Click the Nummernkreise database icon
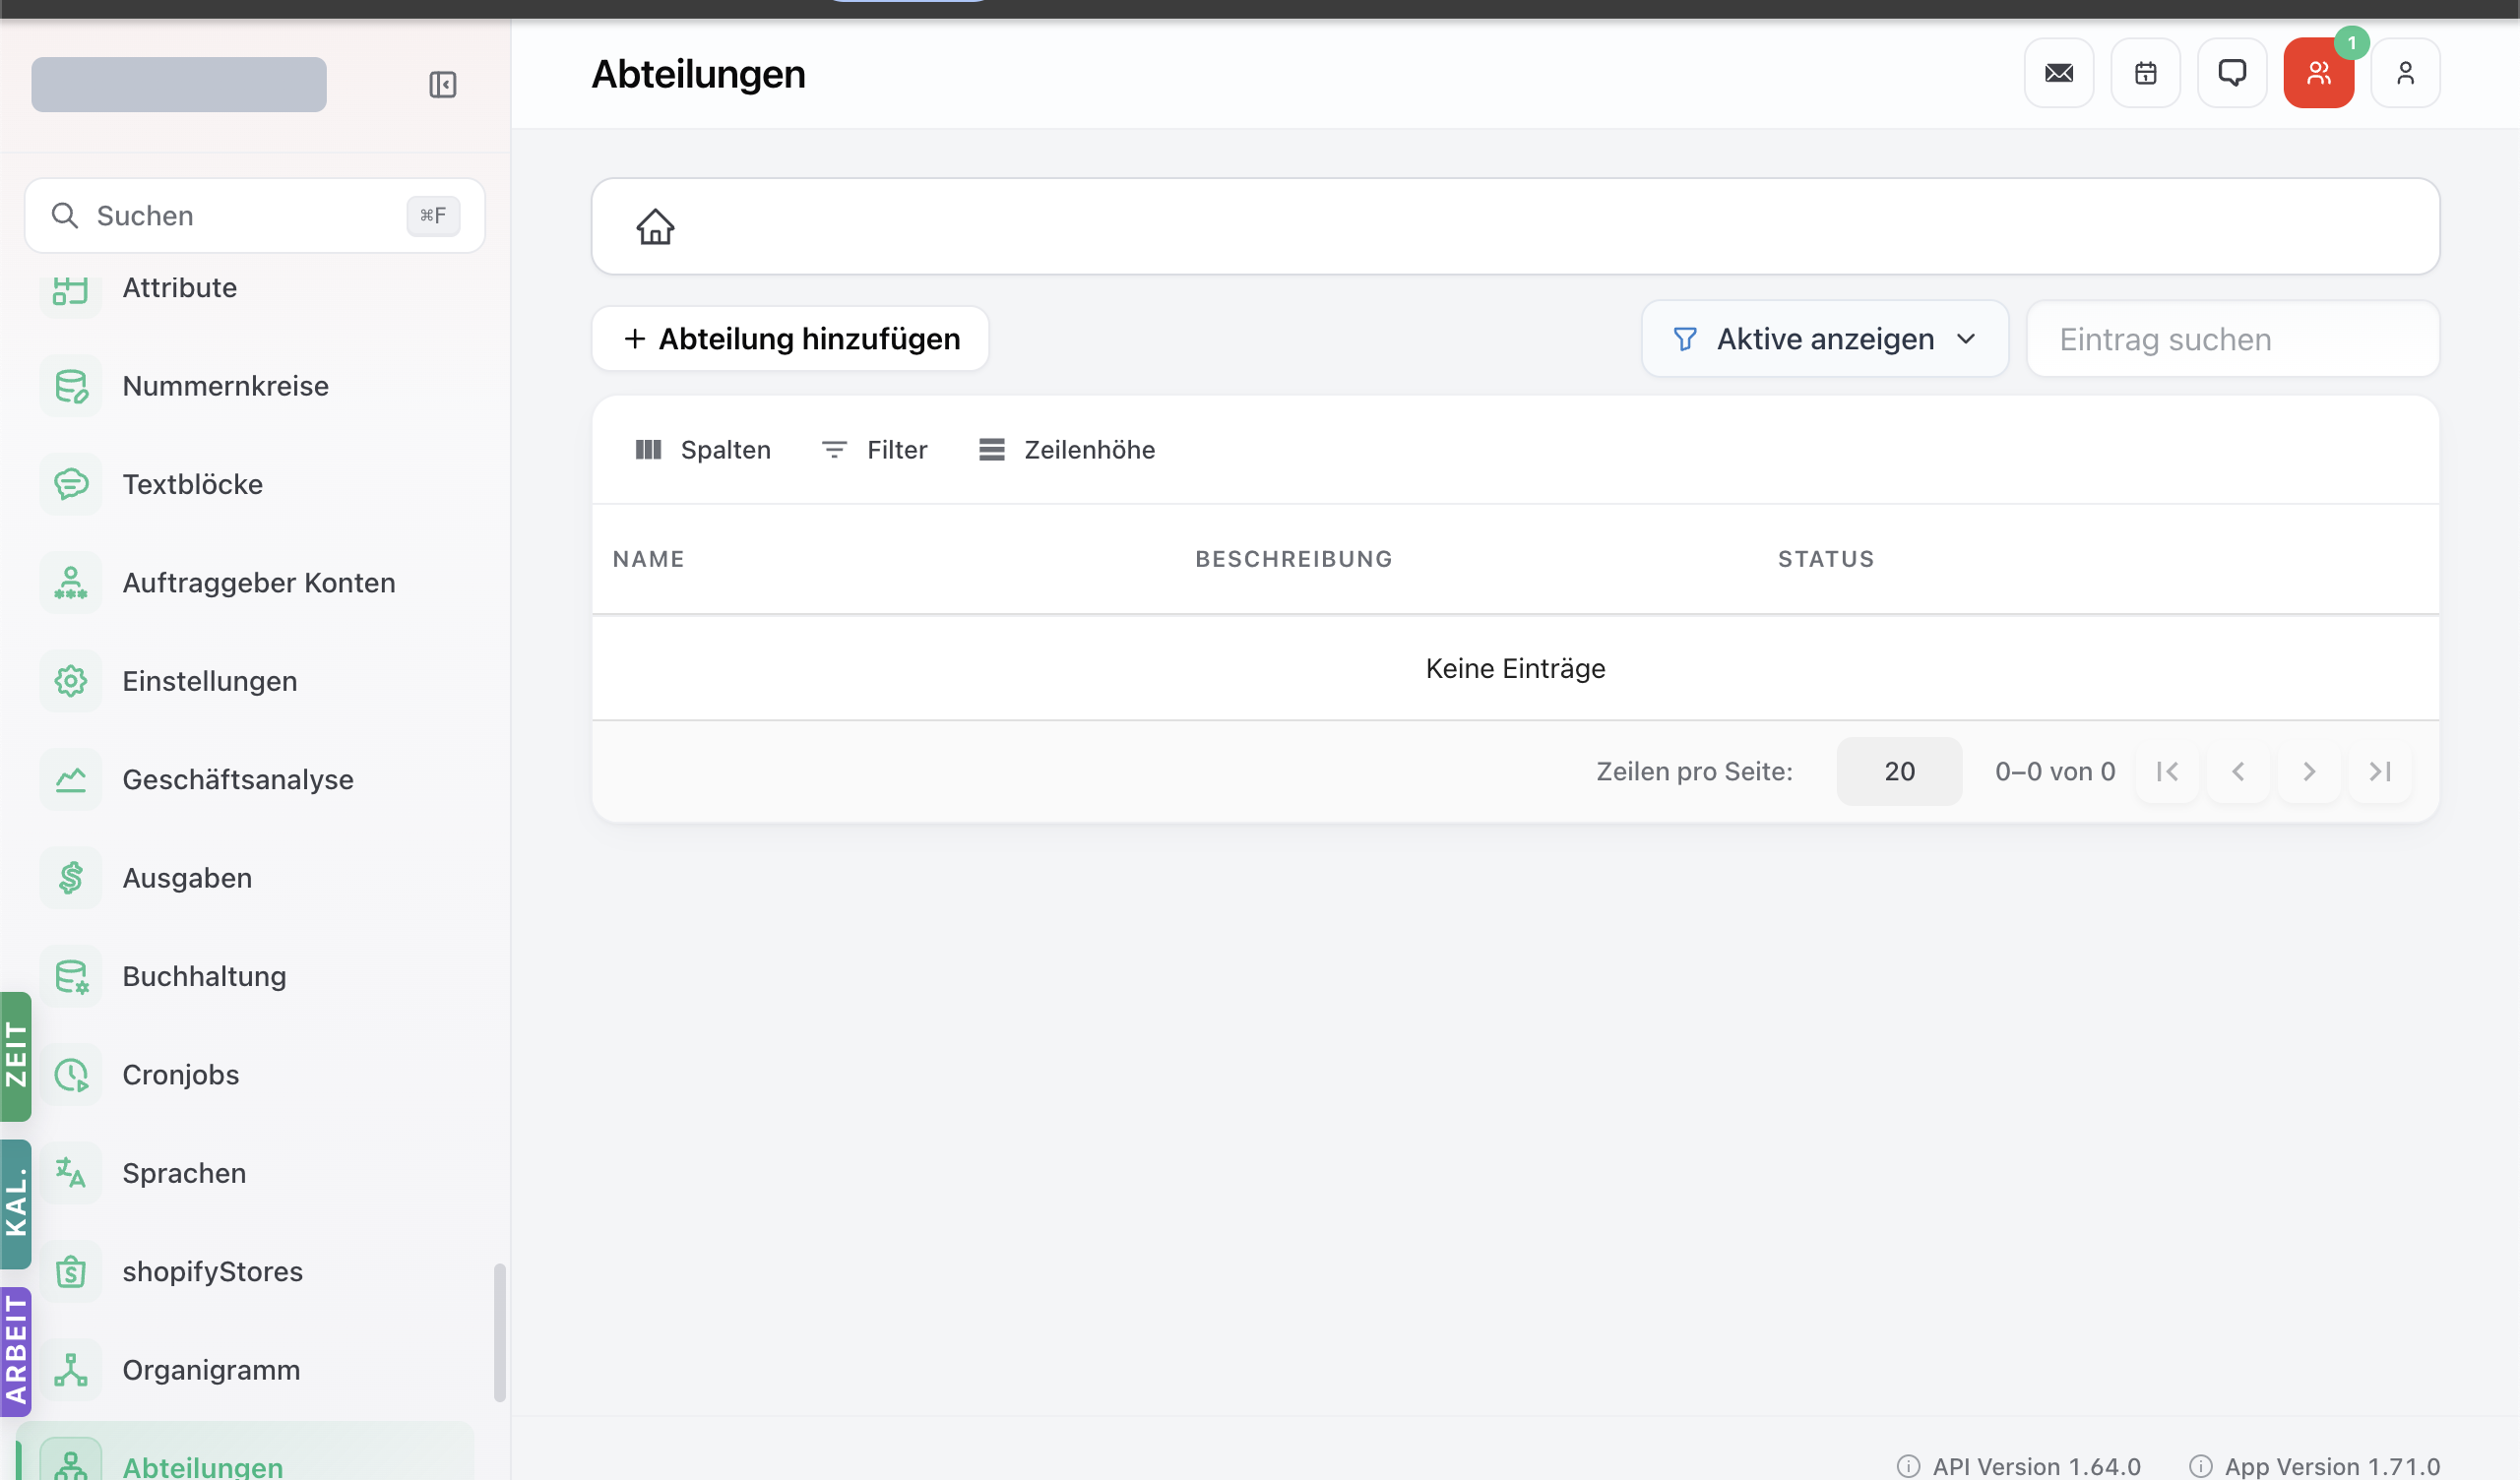The image size is (2520, 1480). click(71, 386)
